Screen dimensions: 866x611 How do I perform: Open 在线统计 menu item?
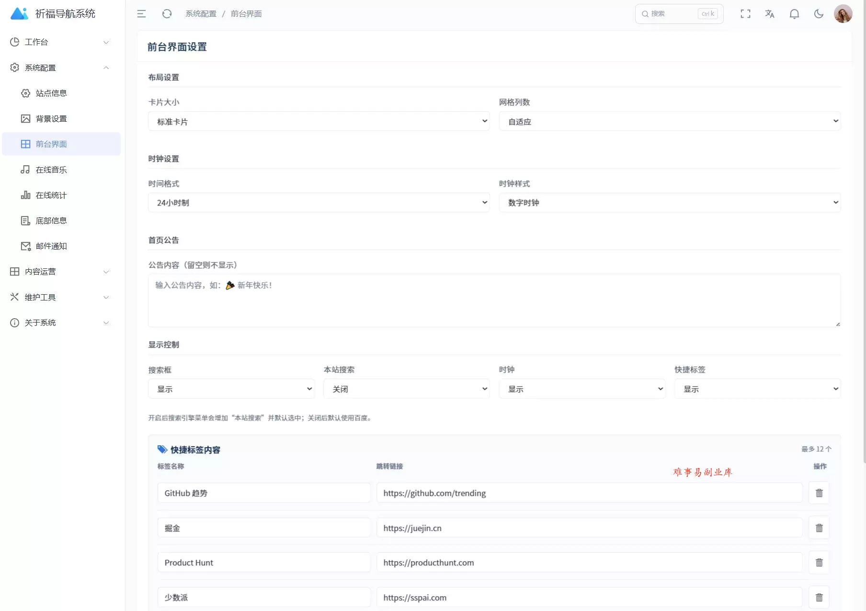pyautogui.click(x=61, y=195)
